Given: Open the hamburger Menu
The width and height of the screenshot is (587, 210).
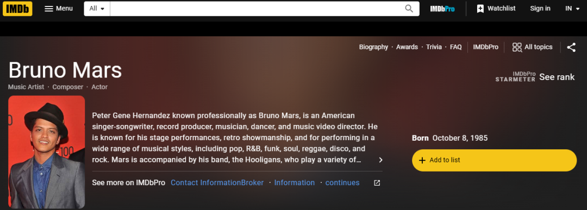Looking at the screenshot, I should (x=58, y=9).
